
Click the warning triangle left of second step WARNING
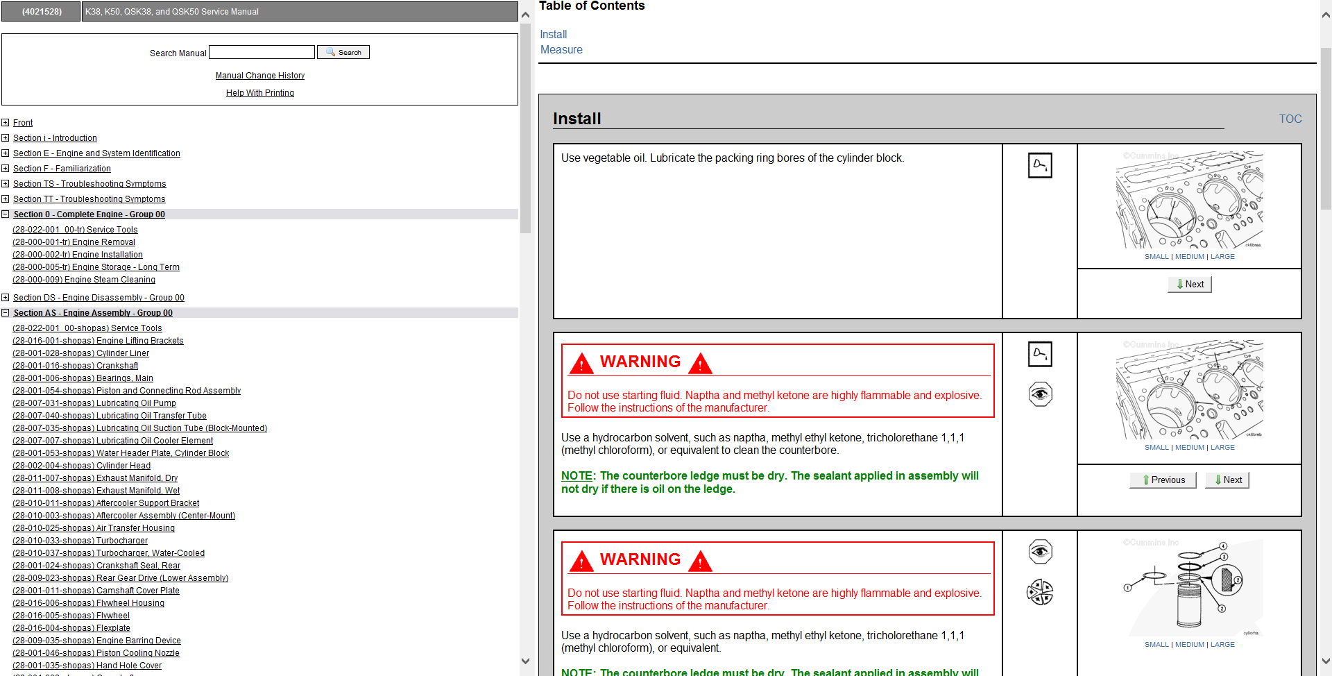[581, 363]
